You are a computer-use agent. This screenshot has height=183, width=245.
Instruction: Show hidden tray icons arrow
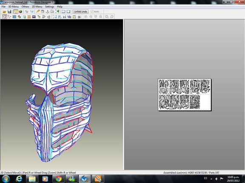(211, 179)
